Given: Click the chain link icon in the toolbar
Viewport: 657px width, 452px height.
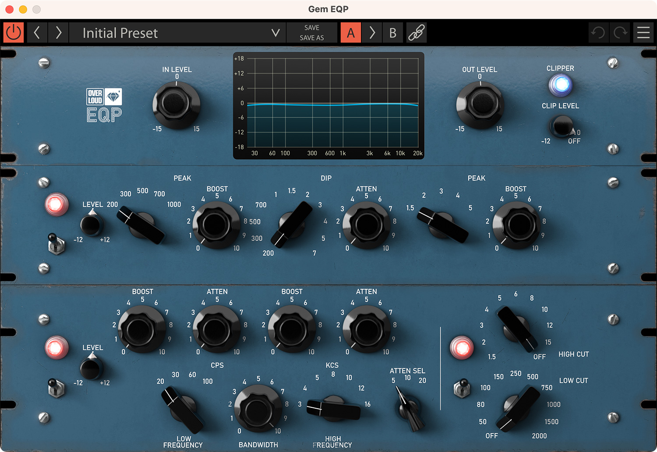Looking at the screenshot, I should click(x=416, y=32).
